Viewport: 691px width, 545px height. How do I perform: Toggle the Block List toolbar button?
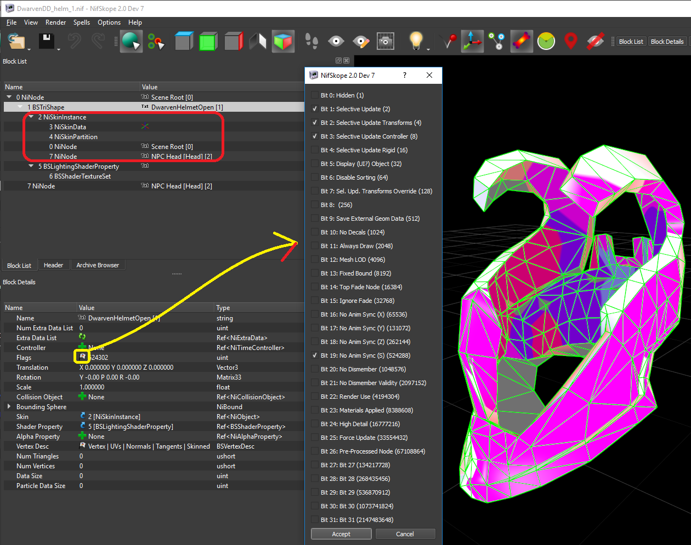[631, 42]
